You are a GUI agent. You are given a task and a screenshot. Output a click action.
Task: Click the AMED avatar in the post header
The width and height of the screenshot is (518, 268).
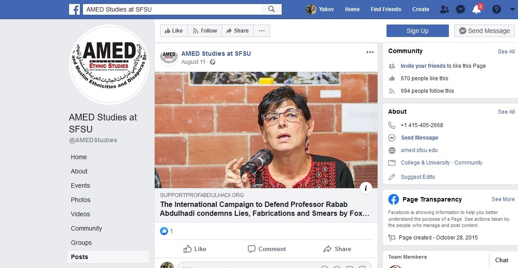pos(169,57)
